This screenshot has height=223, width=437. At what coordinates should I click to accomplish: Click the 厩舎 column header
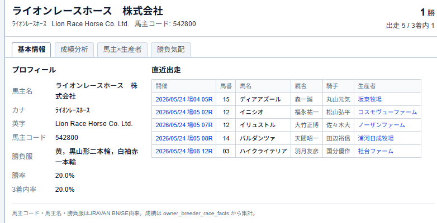point(307,86)
